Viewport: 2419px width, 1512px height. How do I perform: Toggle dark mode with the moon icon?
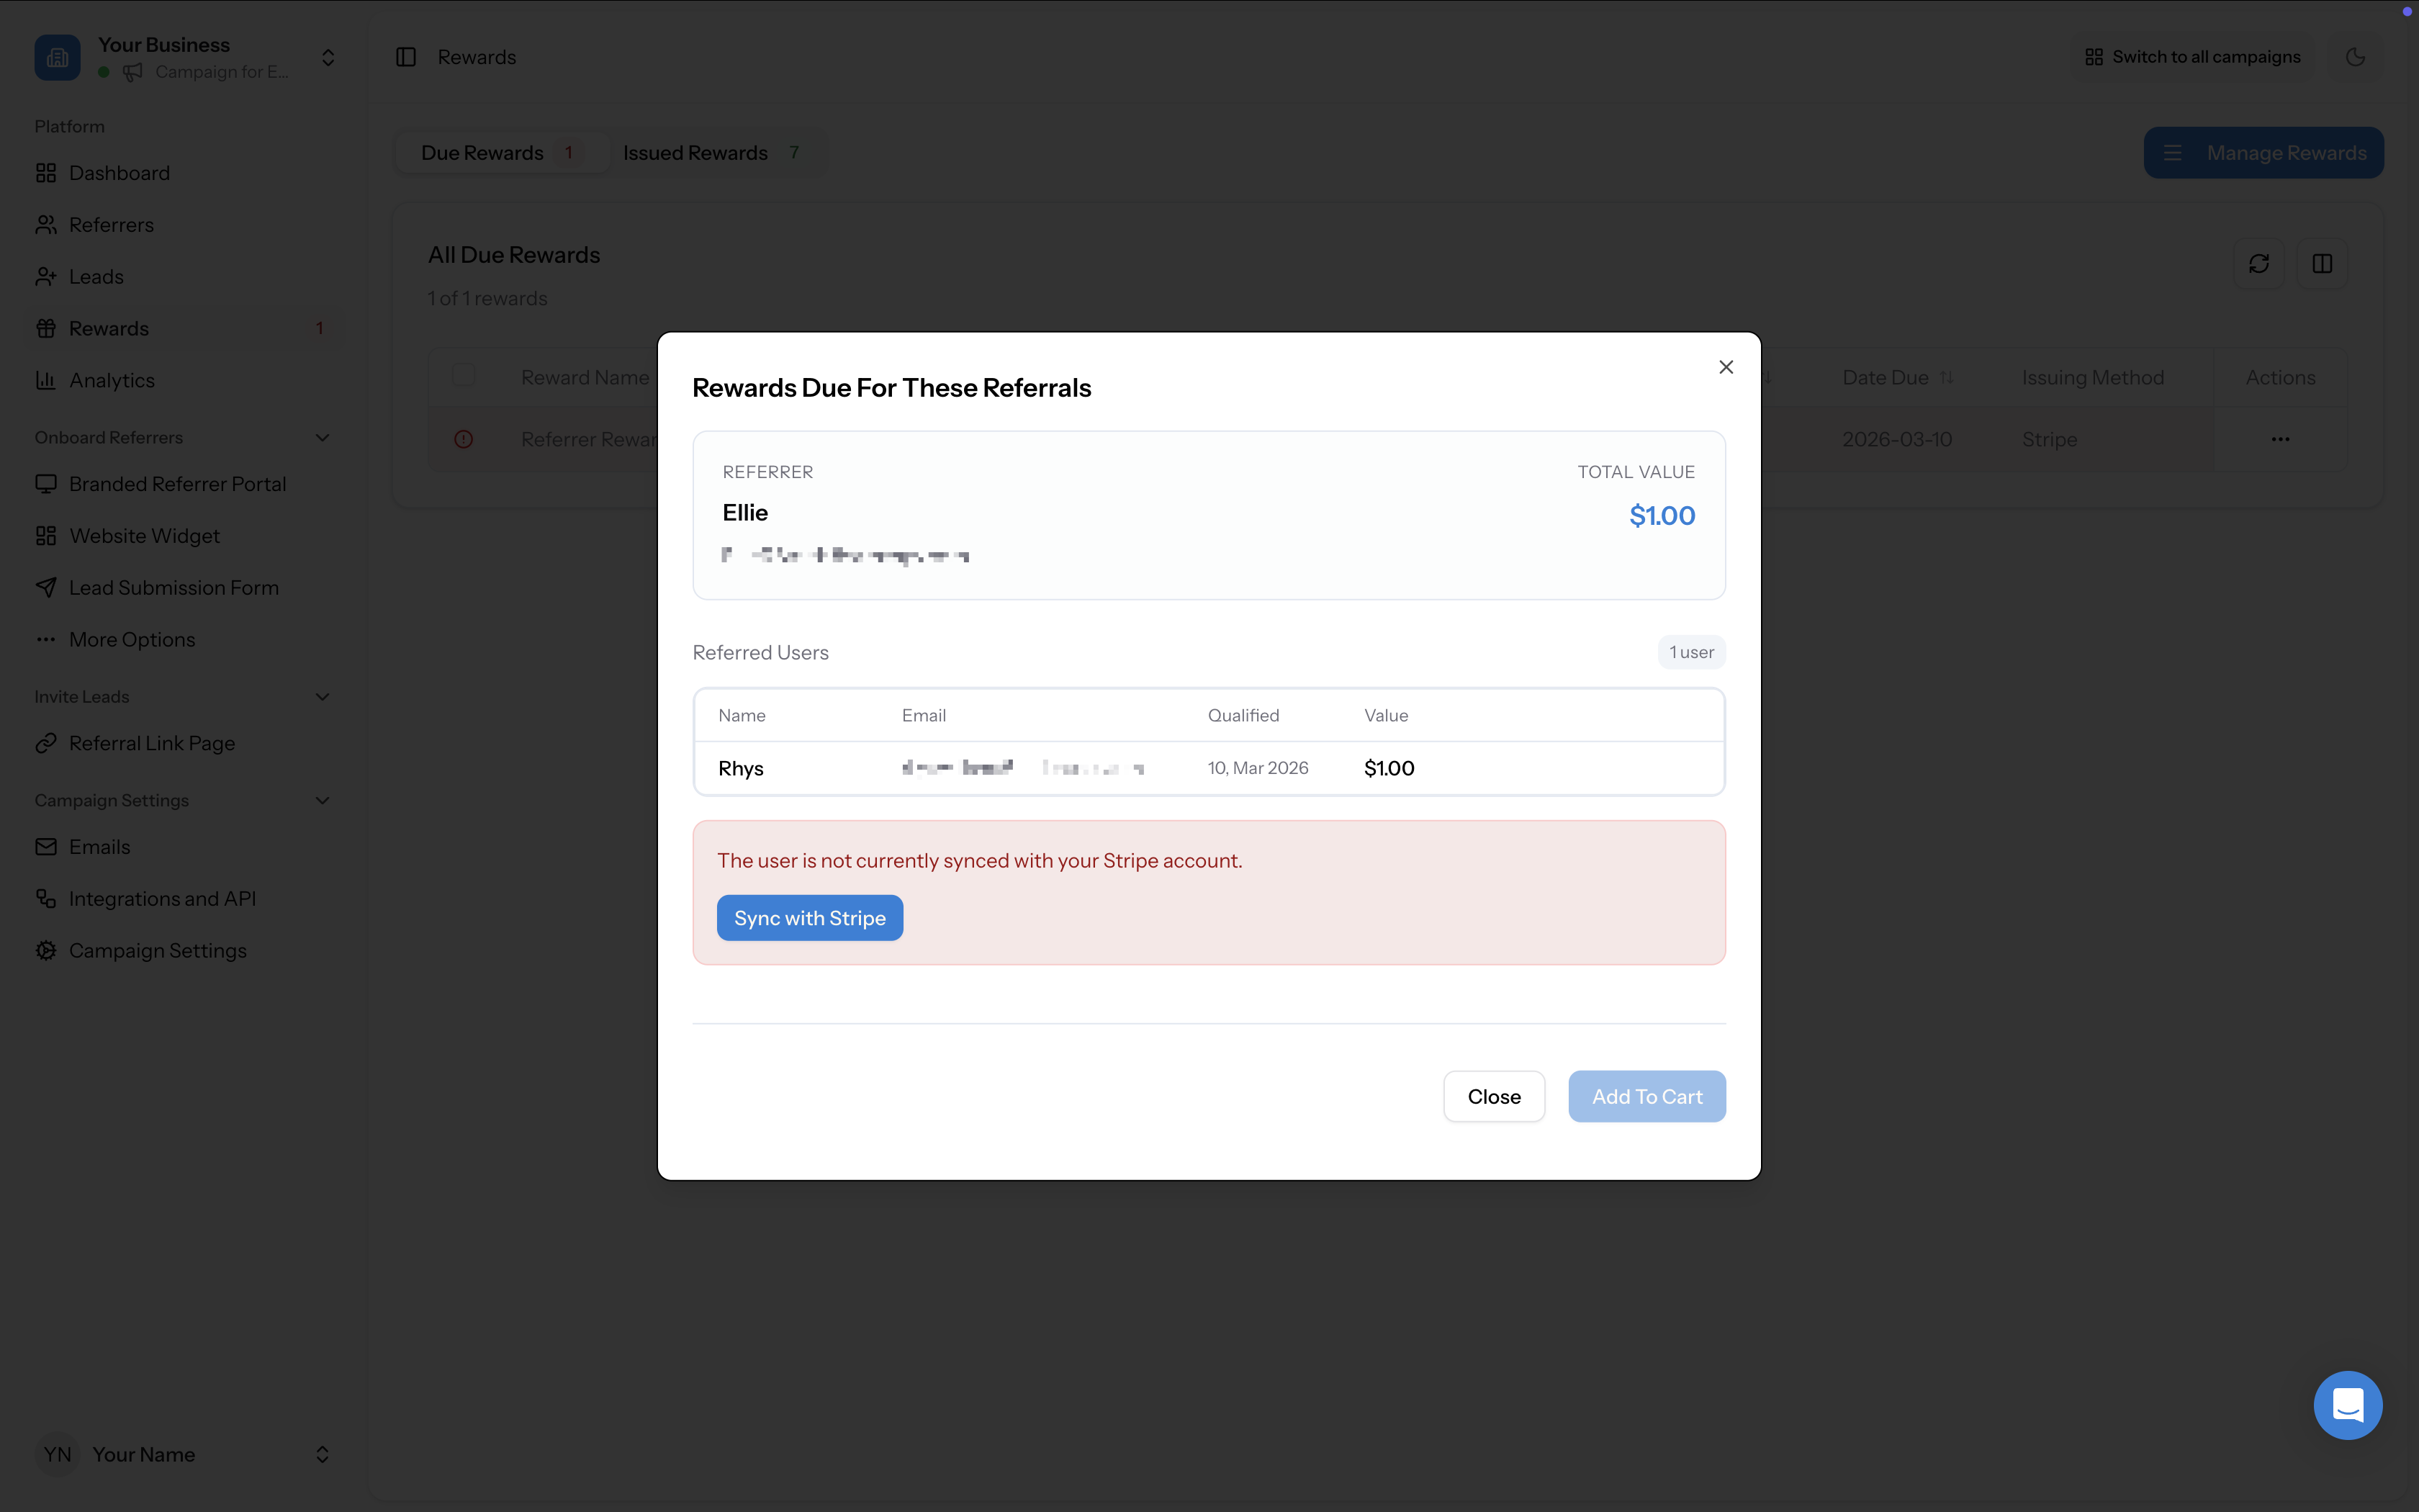(2355, 56)
